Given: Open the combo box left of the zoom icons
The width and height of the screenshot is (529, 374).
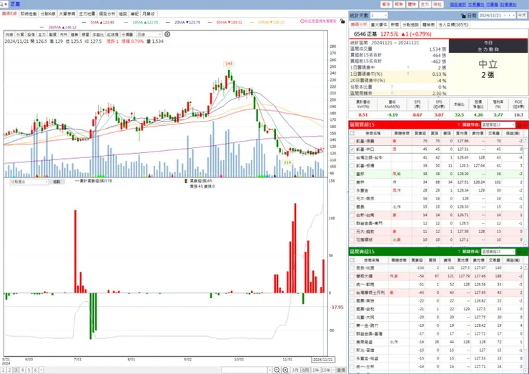Looking at the screenshot, I should [247, 370].
